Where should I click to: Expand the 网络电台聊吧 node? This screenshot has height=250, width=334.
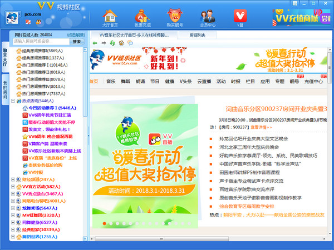13,201
